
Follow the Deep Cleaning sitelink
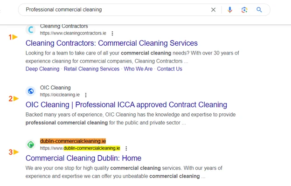click(42, 69)
